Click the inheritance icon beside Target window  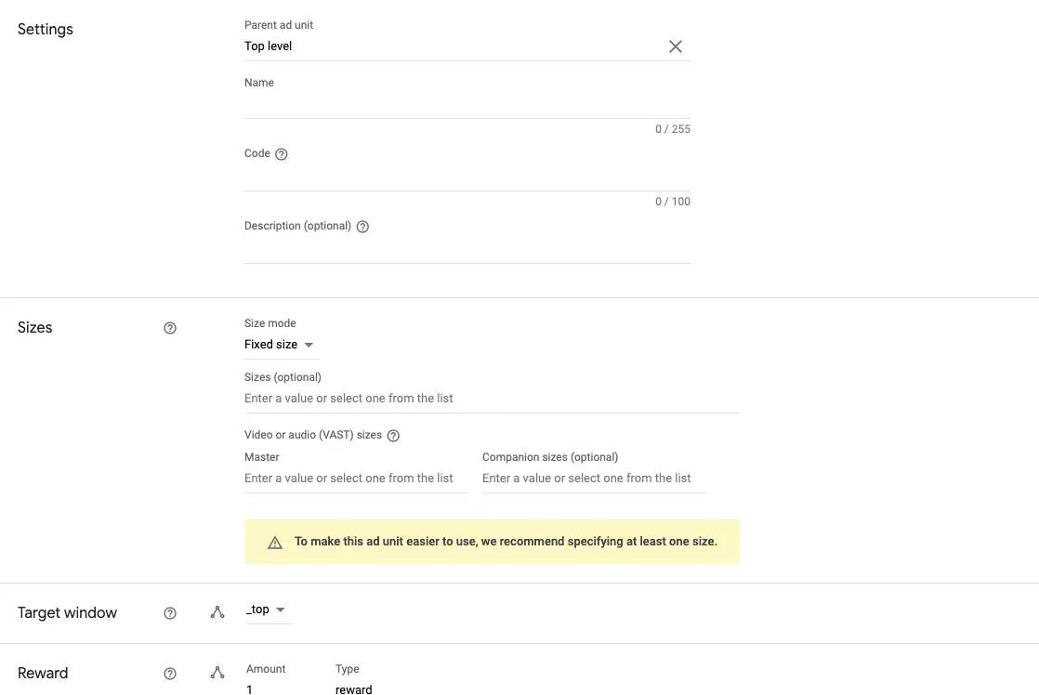click(x=217, y=612)
